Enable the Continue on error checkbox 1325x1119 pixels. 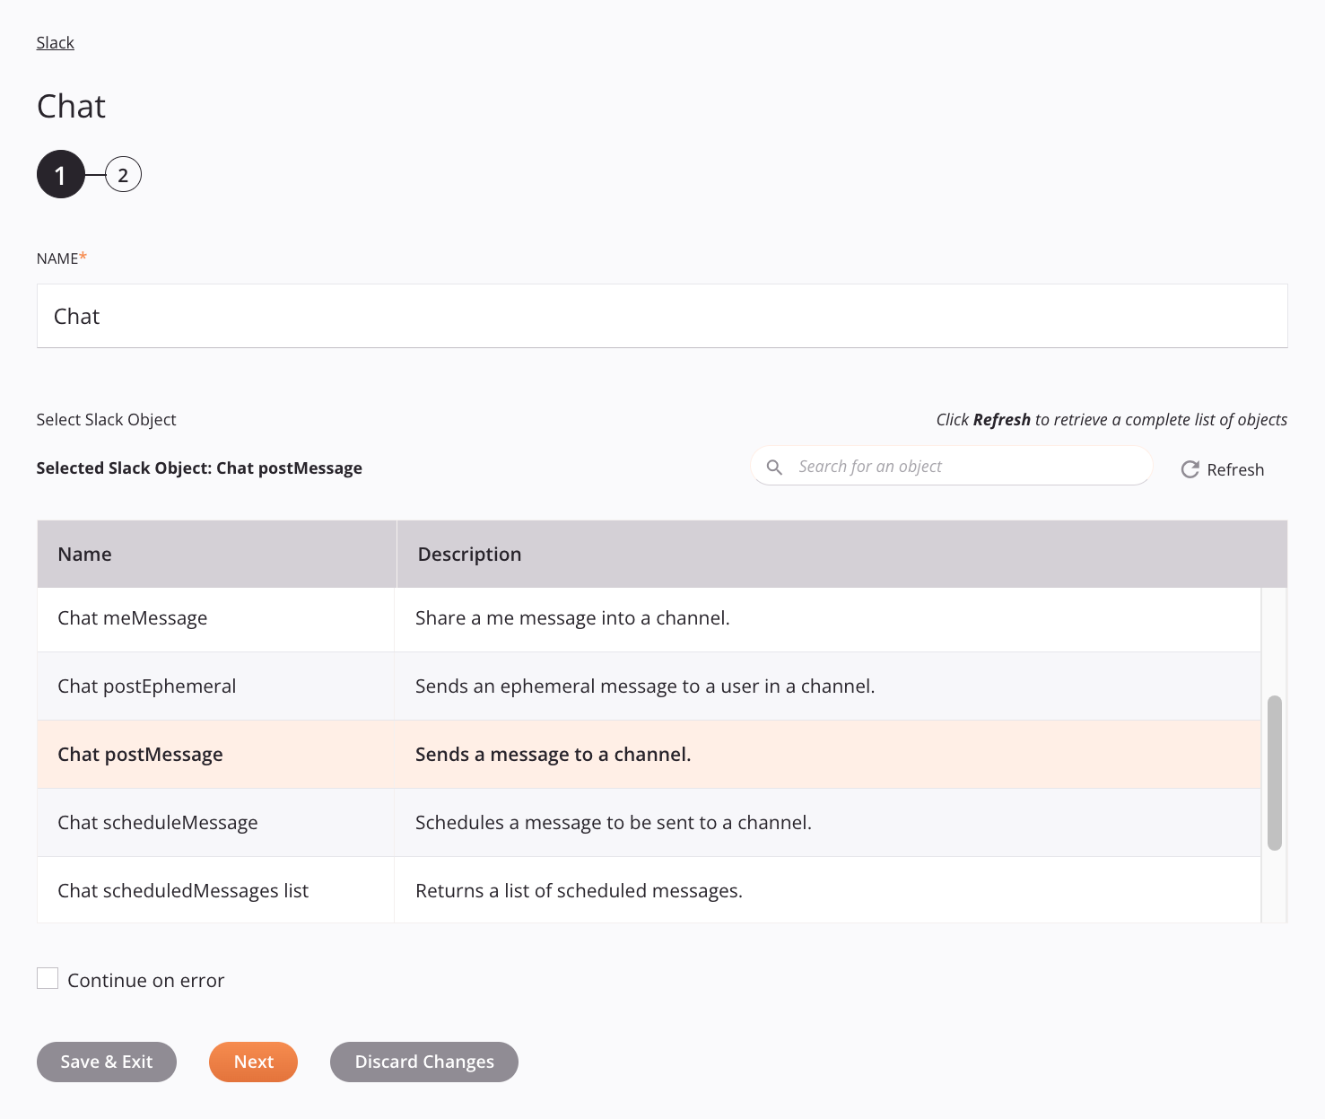[48, 978]
